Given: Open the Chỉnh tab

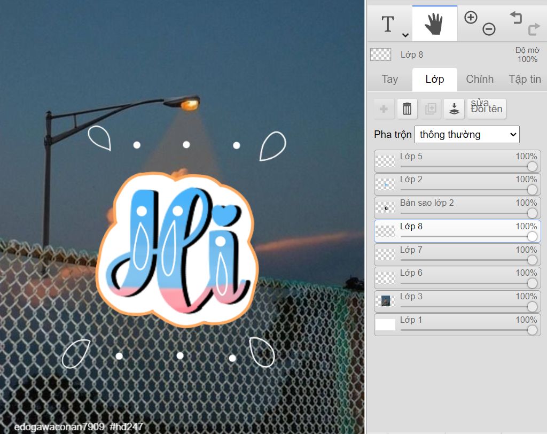Looking at the screenshot, I should pos(480,79).
